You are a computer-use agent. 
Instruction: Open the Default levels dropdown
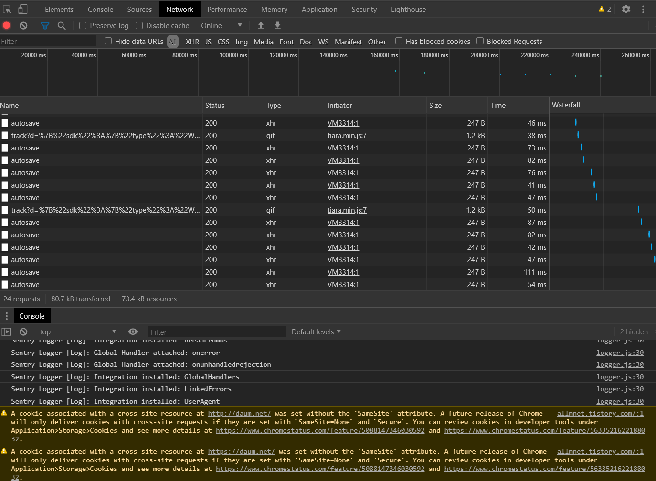tap(316, 331)
